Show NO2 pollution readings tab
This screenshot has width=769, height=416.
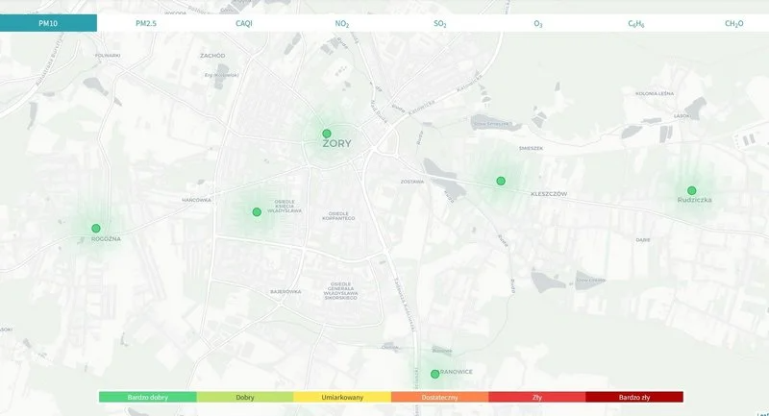[x=342, y=23]
